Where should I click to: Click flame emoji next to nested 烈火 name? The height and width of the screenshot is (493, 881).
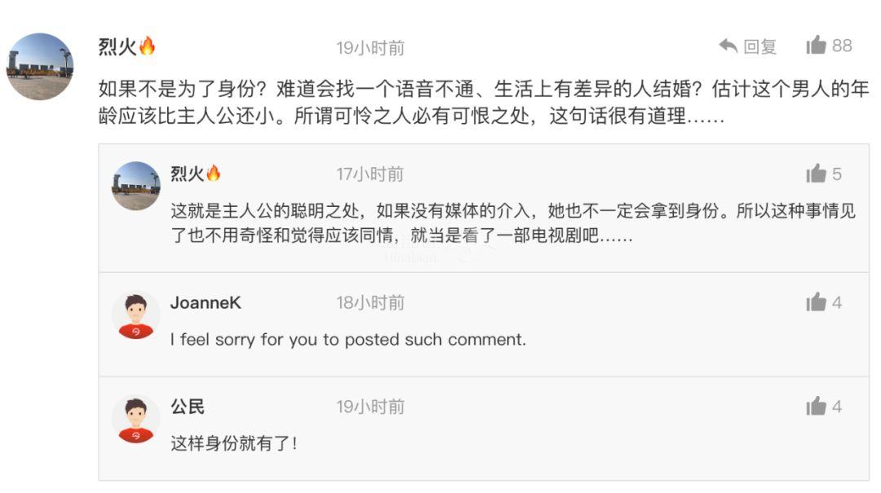[214, 173]
